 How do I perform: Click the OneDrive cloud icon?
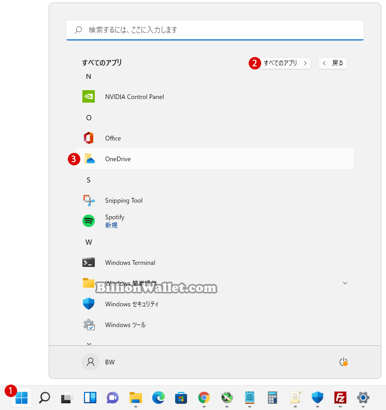pos(90,159)
